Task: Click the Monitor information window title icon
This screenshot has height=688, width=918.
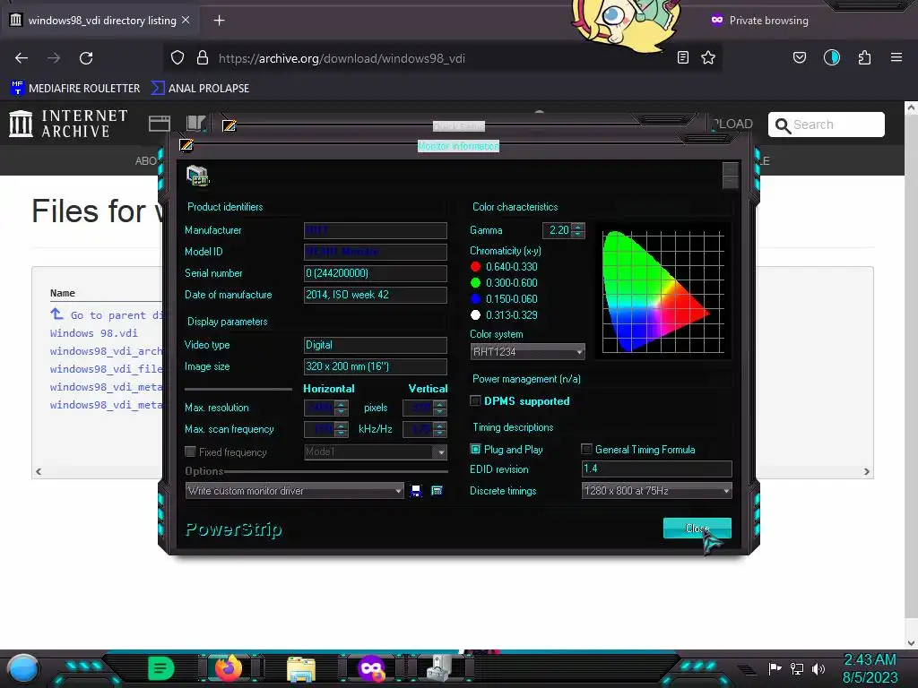Action: click(x=186, y=145)
